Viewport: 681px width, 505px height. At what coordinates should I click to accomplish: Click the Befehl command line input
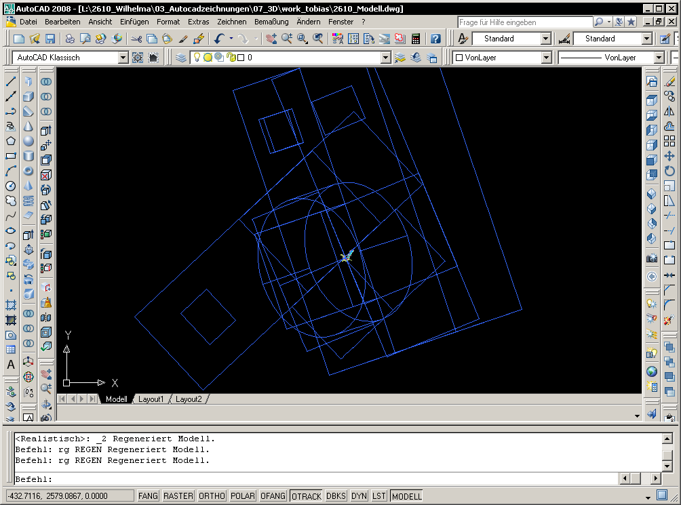pos(316,479)
